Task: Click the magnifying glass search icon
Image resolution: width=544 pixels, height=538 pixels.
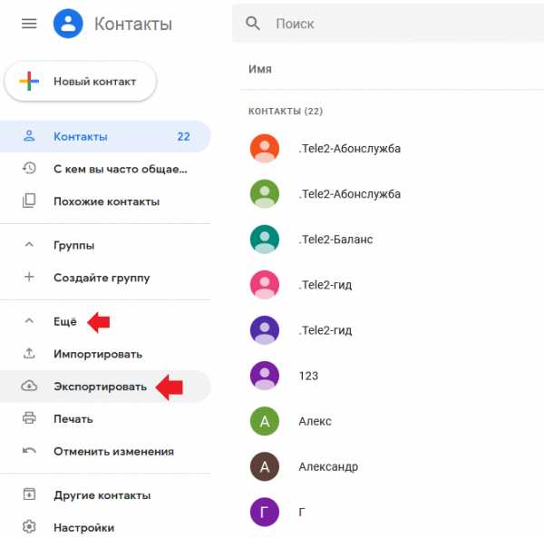Action: click(x=253, y=24)
